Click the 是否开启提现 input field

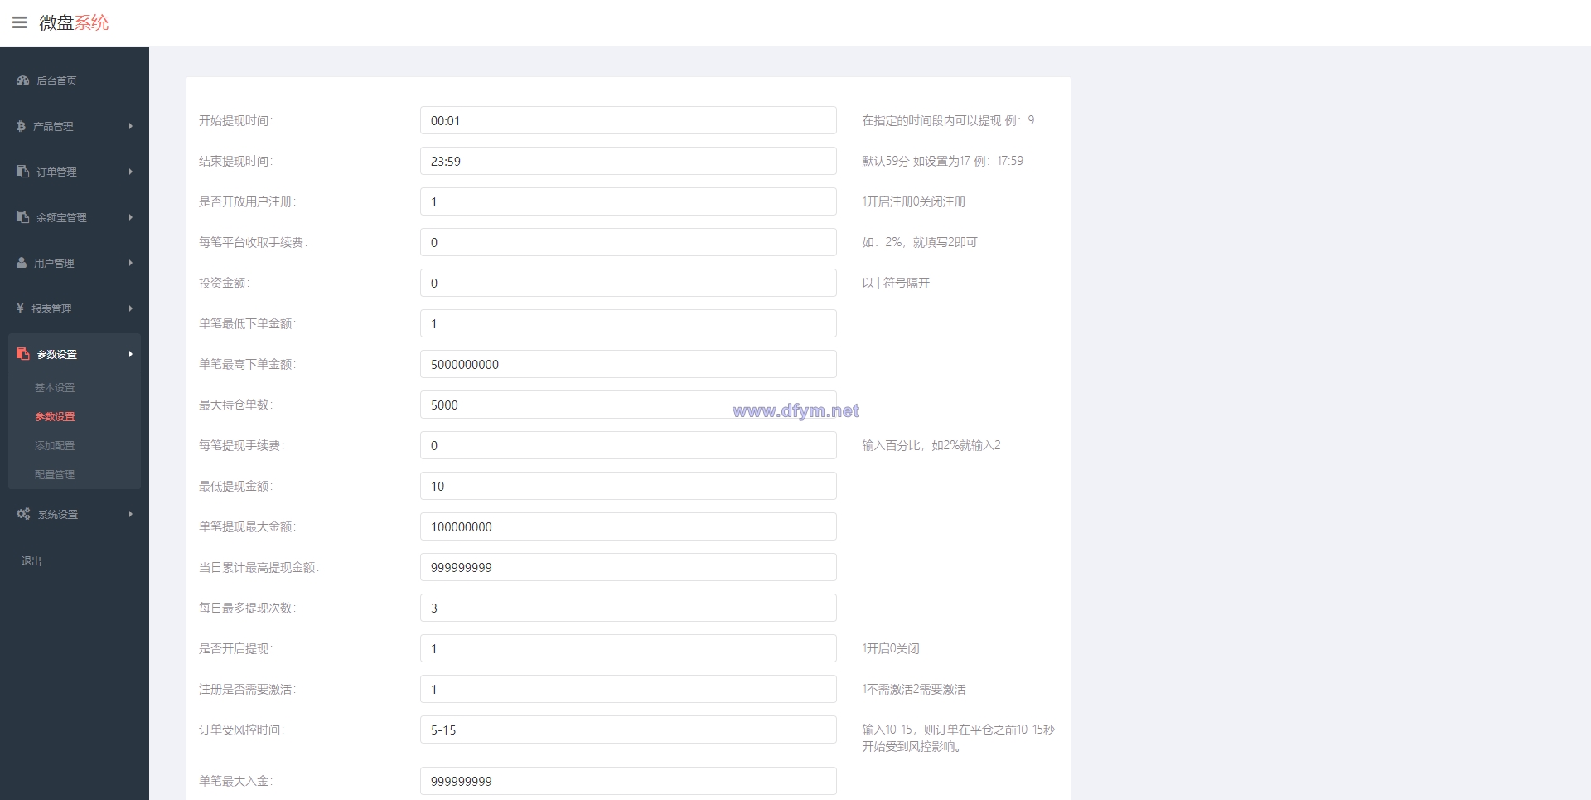pos(628,648)
